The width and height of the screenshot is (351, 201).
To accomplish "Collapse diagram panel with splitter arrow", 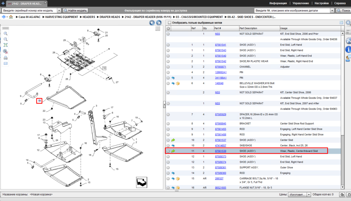I will pyautogui.click(x=164, y=104).
